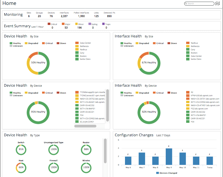Click the Syslog swatch in Event Summary

click(90, 24)
